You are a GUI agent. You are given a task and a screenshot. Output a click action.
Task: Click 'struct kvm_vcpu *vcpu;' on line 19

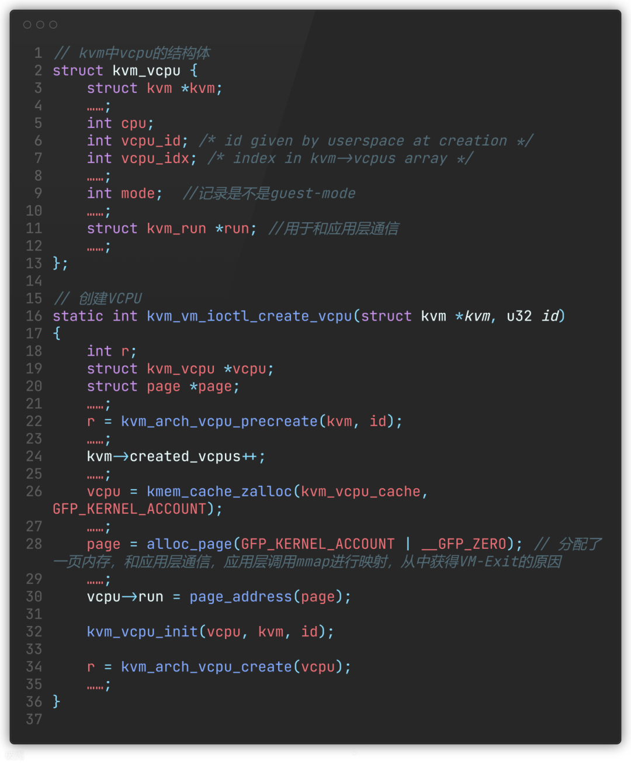181,369
